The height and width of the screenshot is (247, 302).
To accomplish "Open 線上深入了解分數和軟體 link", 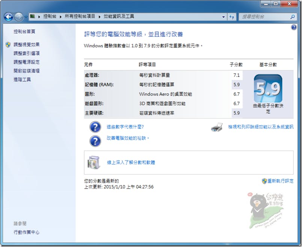I will click(x=131, y=163).
